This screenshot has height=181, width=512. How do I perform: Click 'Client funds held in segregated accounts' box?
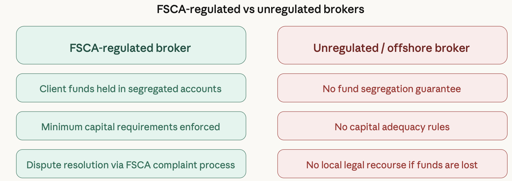pyautogui.click(x=131, y=88)
